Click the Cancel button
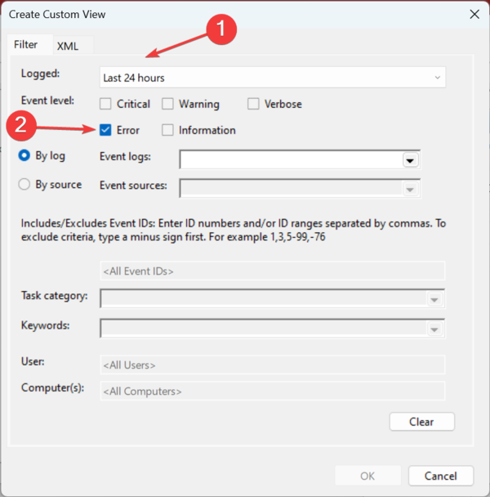 click(441, 476)
